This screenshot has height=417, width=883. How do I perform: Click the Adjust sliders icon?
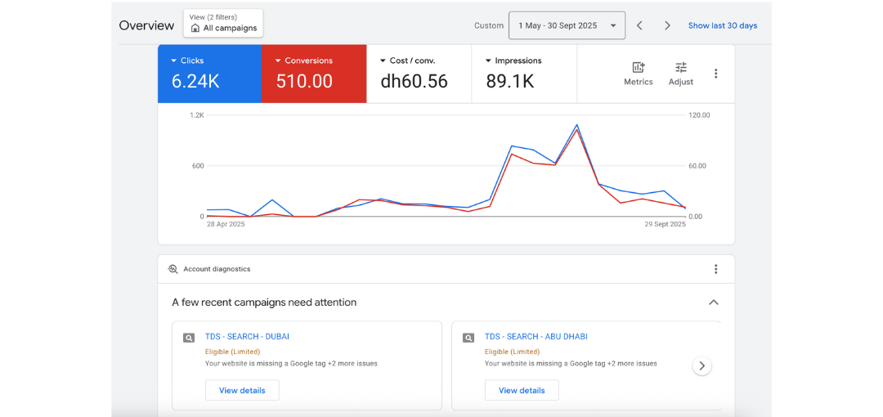(680, 68)
